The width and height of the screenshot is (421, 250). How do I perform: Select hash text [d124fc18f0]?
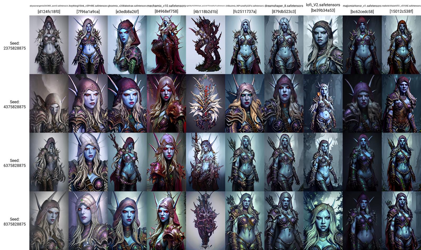[49, 12]
